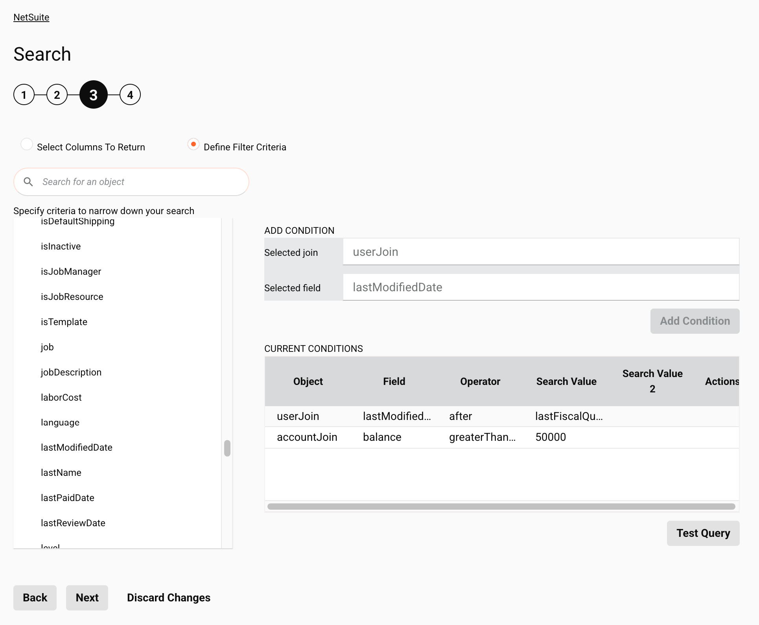This screenshot has height=625, width=759.
Task: Choose the Define Filter Criteria radio button
Action: 193,144
